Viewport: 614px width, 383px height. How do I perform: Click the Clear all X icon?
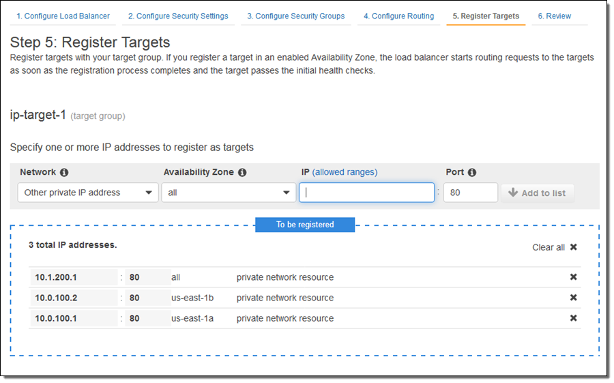point(573,247)
